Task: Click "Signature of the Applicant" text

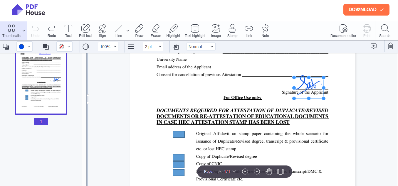Action: coord(305,92)
